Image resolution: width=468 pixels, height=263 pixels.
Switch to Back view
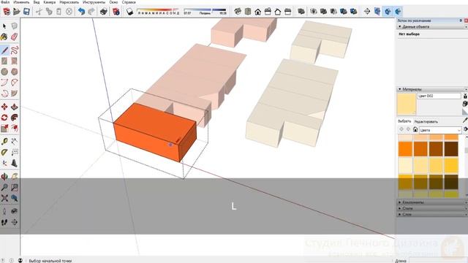pyautogui.click(x=278, y=12)
